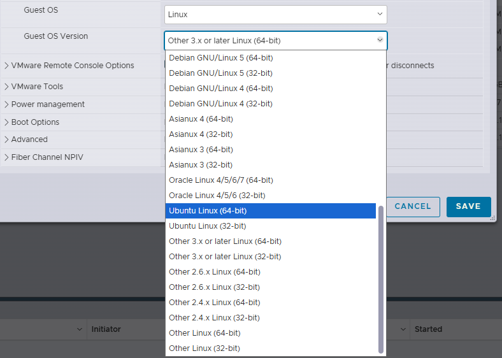Image resolution: width=502 pixels, height=358 pixels.
Task: Choose Oracle Linux 4/5/6/7 (64-bit)
Action: click(x=271, y=180)
